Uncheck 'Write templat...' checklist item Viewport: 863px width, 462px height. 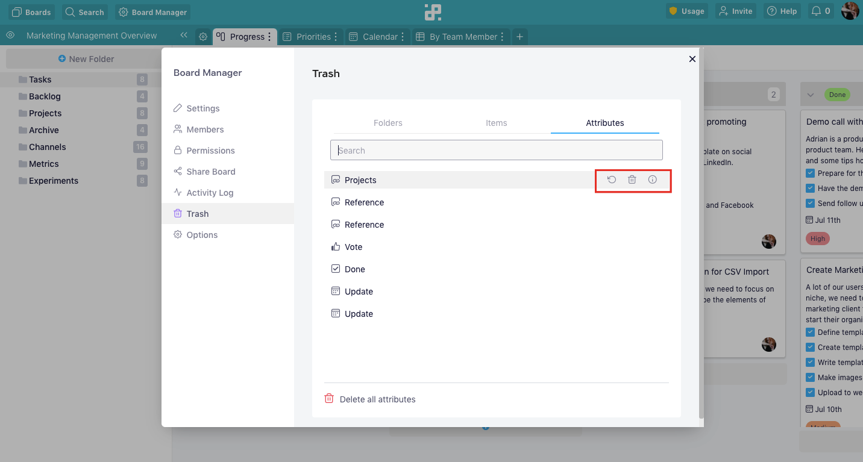click(x=811, y=363)
